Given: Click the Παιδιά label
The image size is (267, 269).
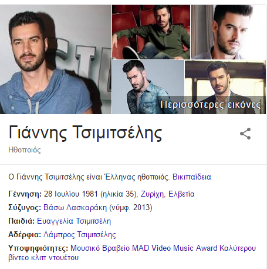Looking at the screenshot, I should [22, 221].
